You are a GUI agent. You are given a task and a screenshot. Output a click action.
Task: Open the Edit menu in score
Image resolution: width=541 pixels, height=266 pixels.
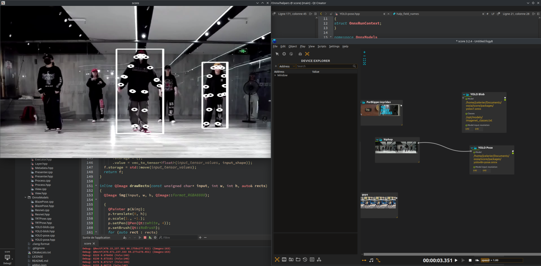[283, 46]
